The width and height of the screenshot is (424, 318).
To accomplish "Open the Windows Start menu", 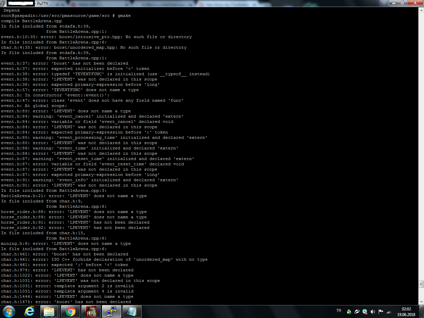I will [9, 311].
